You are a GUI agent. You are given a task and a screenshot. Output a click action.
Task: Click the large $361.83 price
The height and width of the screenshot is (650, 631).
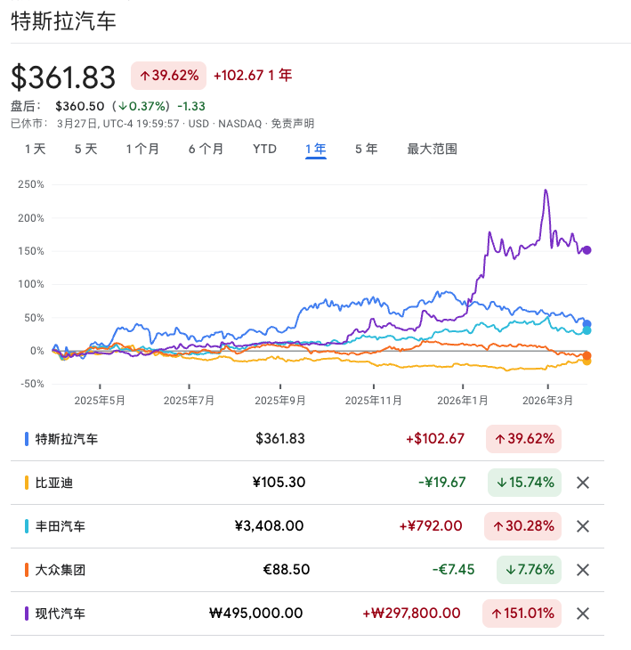(63, 77)
